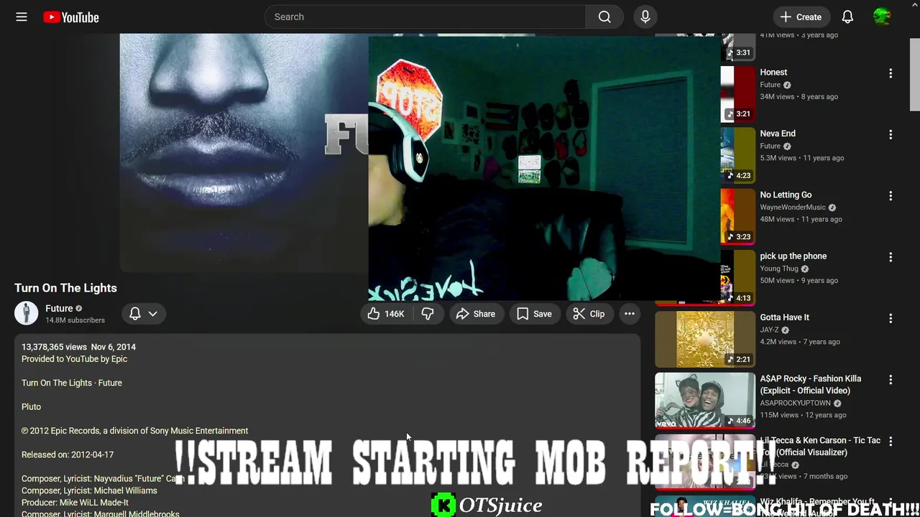The width and height of the screenshot is (920, 517).
Task: Open the Create menu
Action: [x=801, y=17]
